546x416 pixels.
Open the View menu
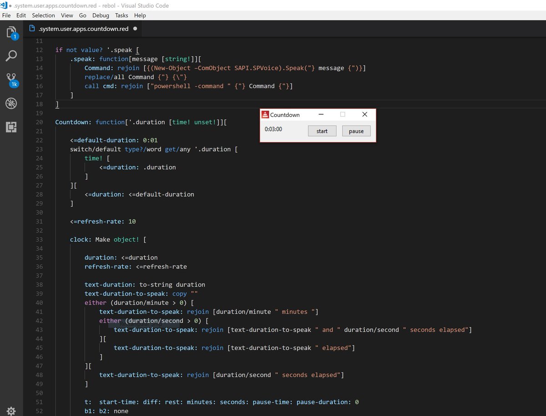click(67, 15)
